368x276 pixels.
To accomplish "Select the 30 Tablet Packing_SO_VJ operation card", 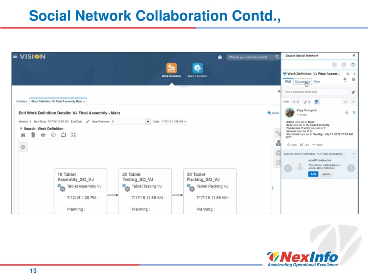I will [x=210, y=191].
